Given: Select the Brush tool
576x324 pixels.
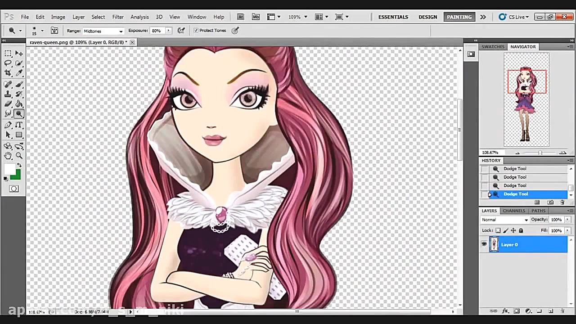Looking at the screenshot, I should [19, 84].
